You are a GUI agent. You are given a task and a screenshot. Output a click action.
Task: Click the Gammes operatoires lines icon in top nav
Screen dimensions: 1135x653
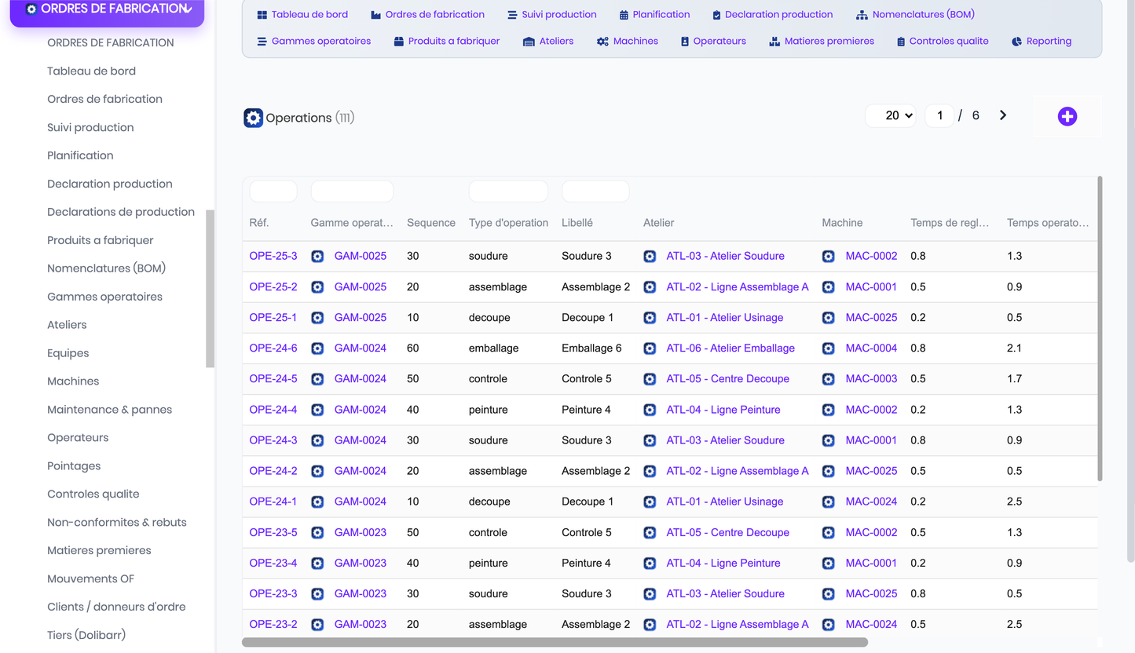pos(262,42)
